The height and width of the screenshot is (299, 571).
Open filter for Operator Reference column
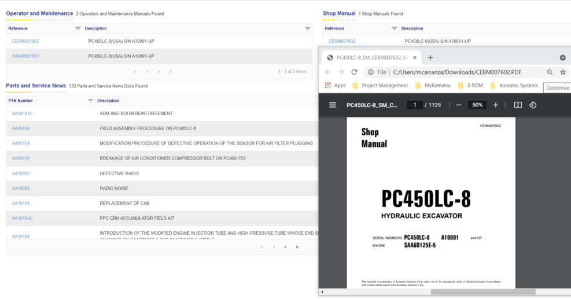click(78, 28)
